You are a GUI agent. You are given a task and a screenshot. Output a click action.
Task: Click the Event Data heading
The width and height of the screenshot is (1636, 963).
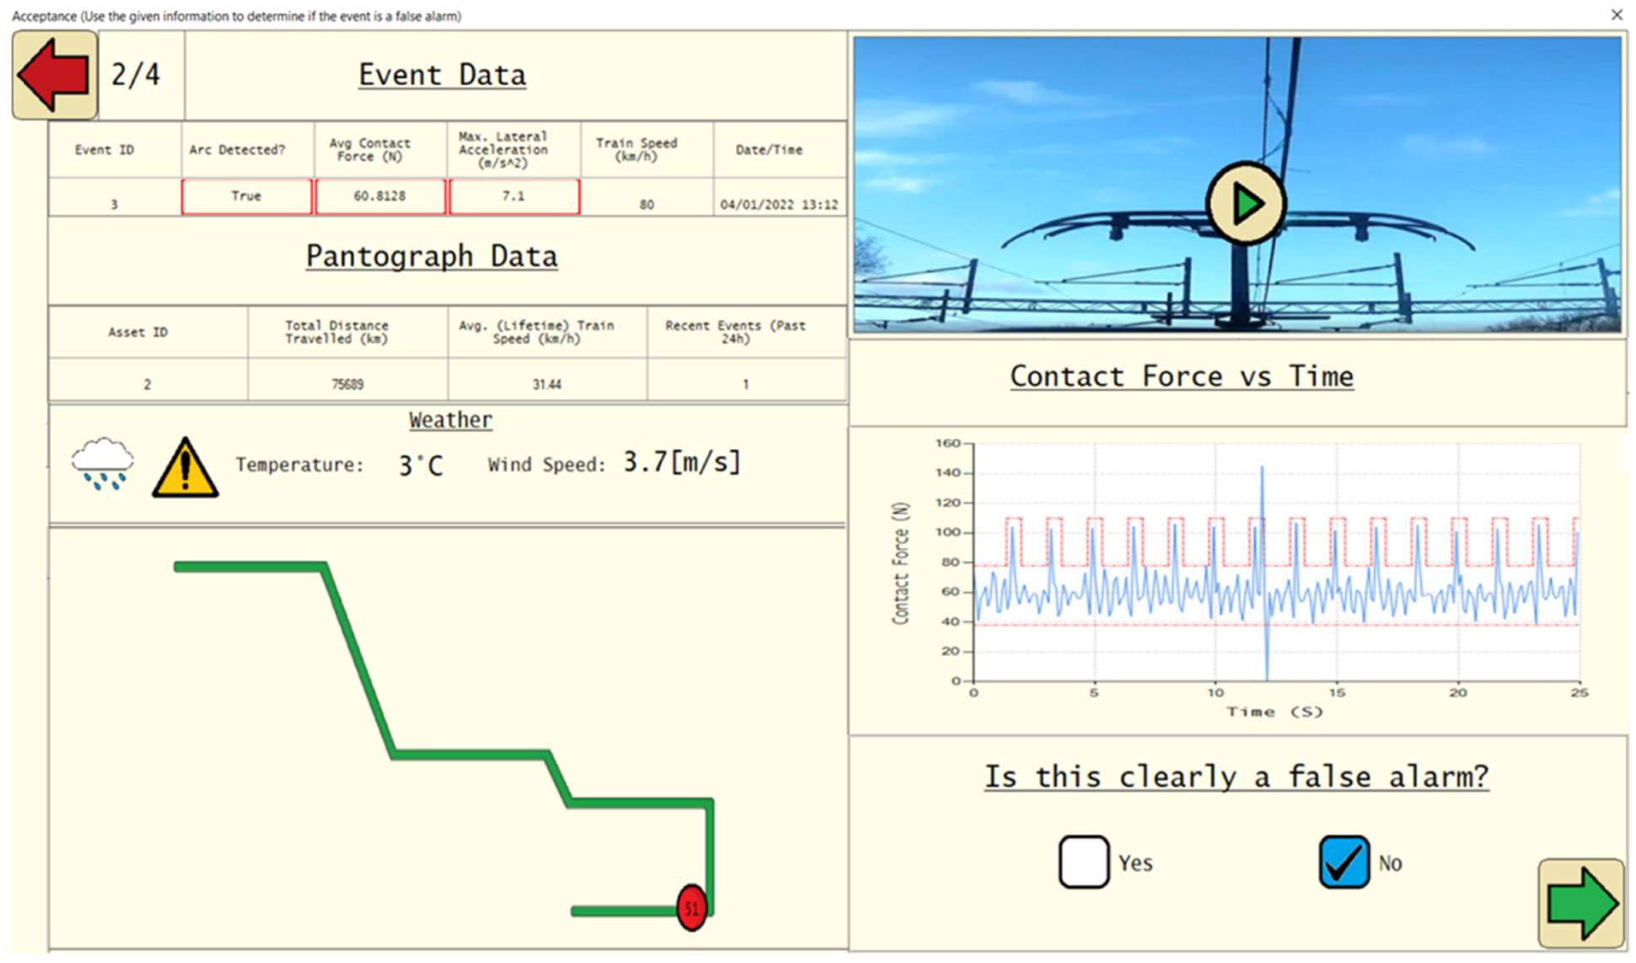tap(442, 75)
